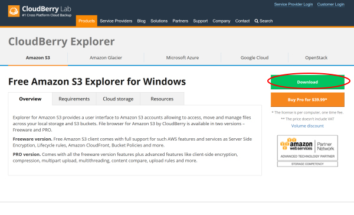354x215 pixels.
Task: View the Resources tab
Action: [x=162, y=99]
